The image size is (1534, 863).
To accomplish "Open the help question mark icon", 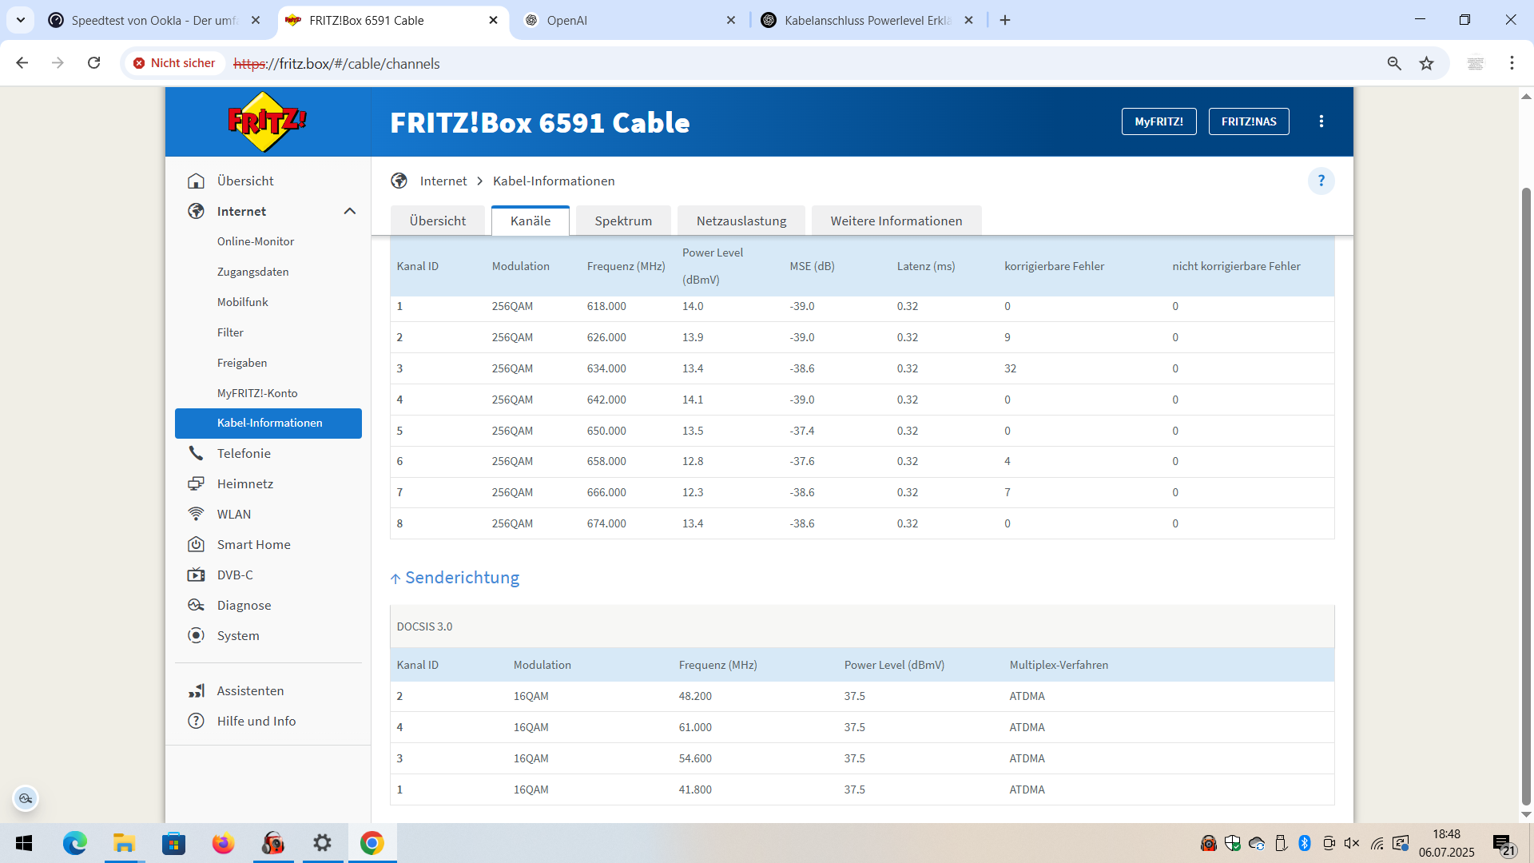I will pyautogui.click(x=1321, y=181).
